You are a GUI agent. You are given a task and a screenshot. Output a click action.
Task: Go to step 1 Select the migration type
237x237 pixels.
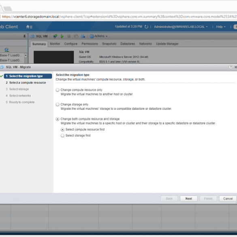(28, 76)
